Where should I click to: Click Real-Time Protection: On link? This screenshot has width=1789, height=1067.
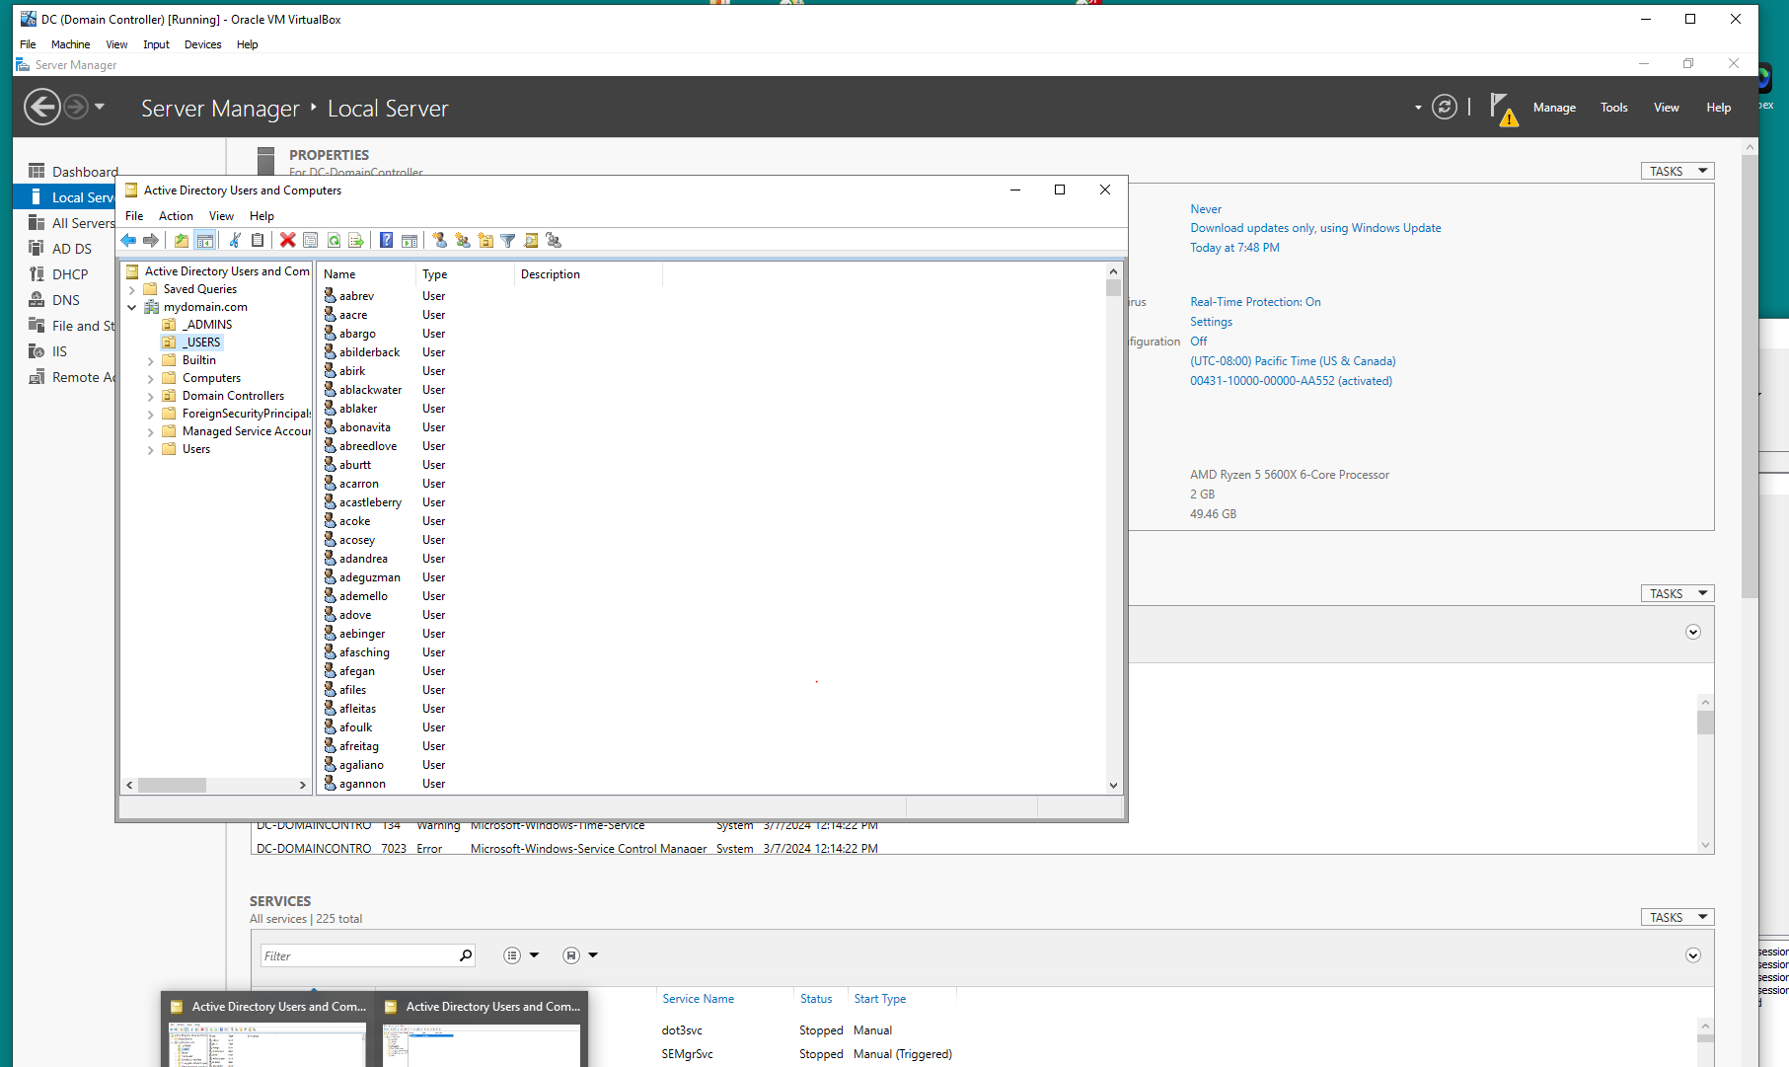tap(1255, 302)
